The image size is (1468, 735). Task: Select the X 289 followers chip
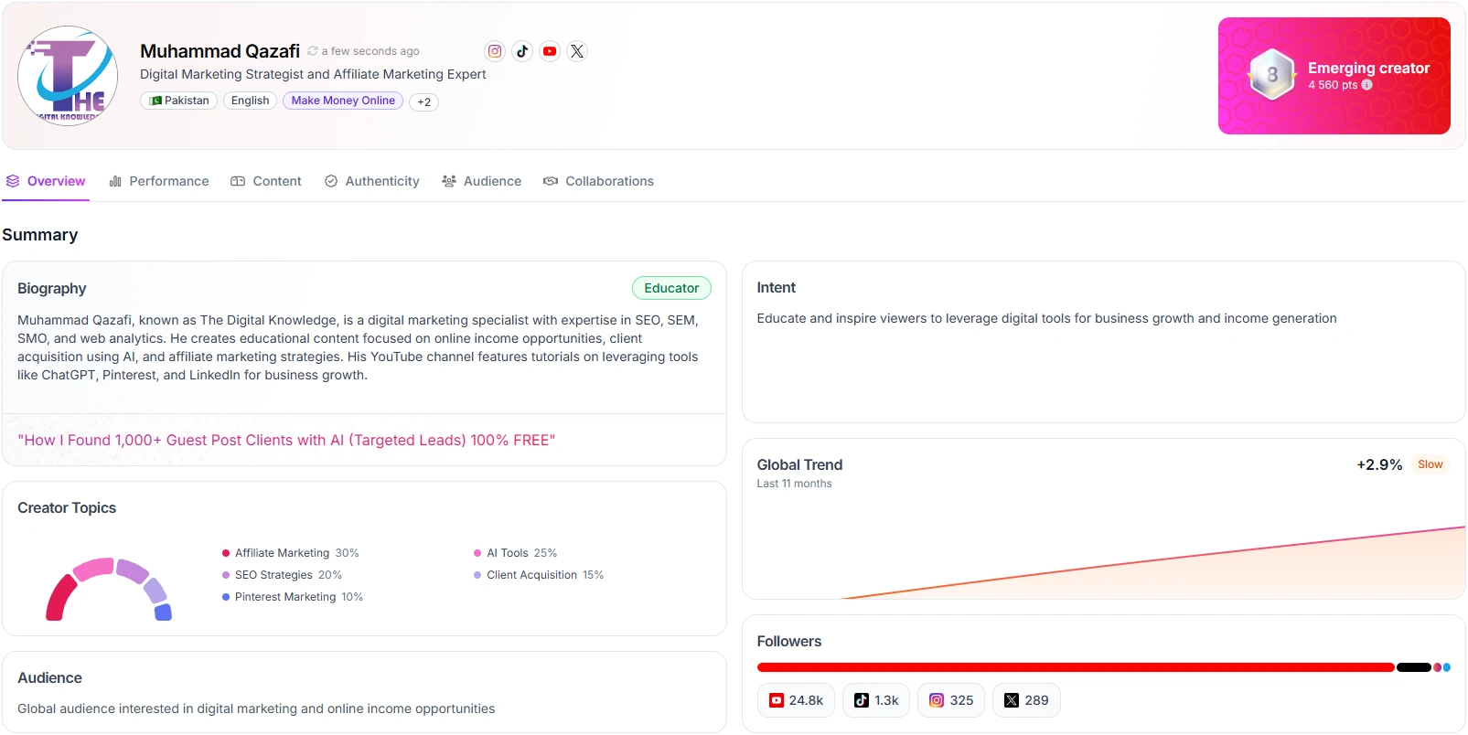[x=1026, y=700]
